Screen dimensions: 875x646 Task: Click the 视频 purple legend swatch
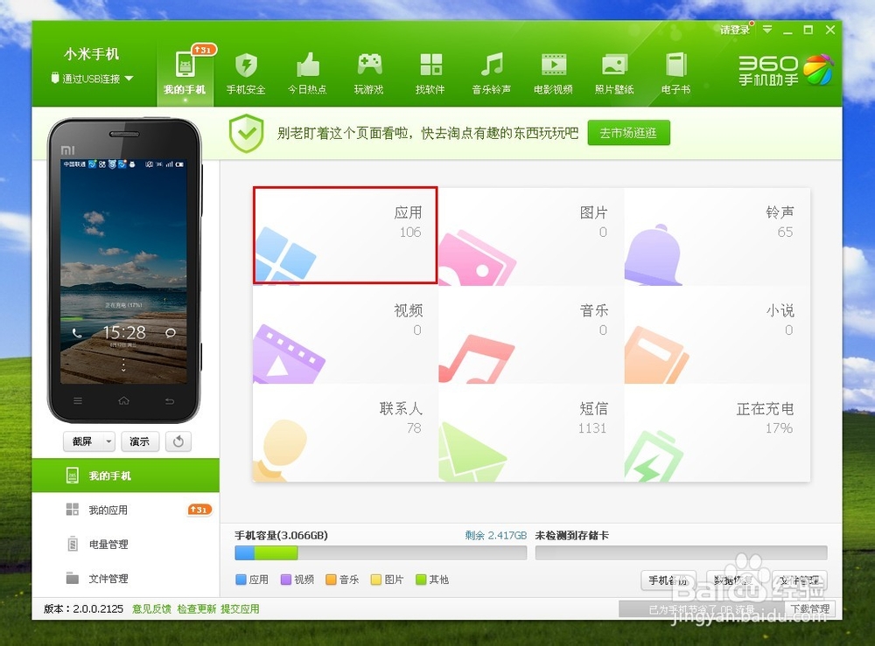pyautogui.click(x=286, y=580)
